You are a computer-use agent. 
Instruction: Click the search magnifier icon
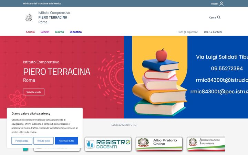[x=219, y=17]
